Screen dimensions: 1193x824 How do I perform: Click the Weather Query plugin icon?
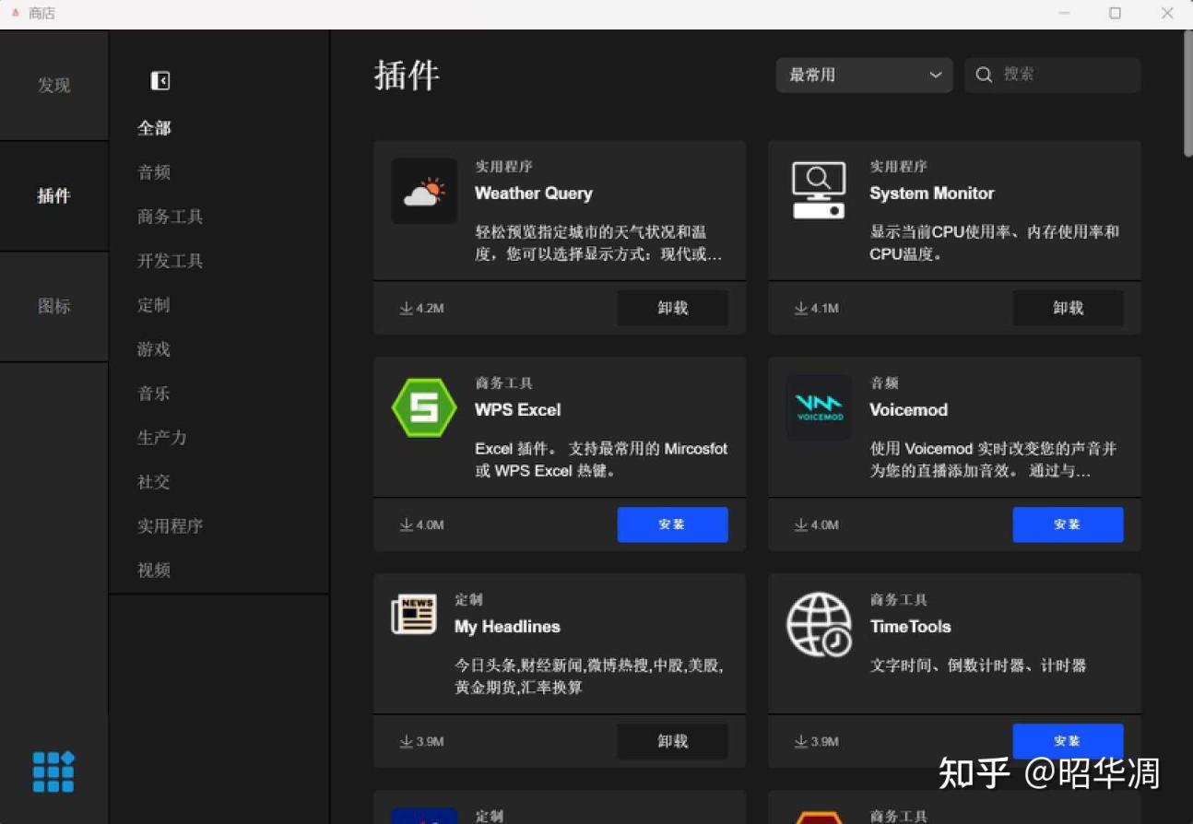424,191
